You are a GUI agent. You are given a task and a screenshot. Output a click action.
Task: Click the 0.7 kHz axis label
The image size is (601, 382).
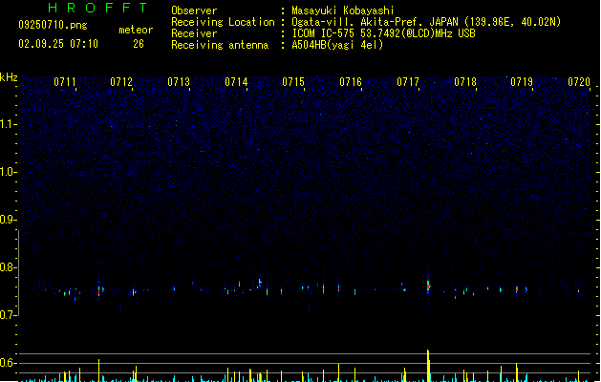[x=8, y=315]
